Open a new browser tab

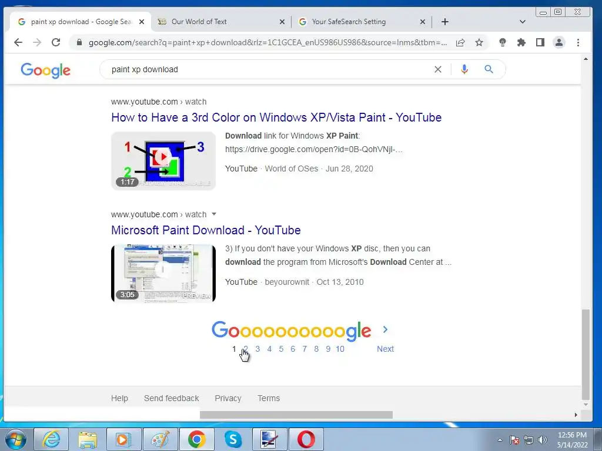[x=444, y=22]
